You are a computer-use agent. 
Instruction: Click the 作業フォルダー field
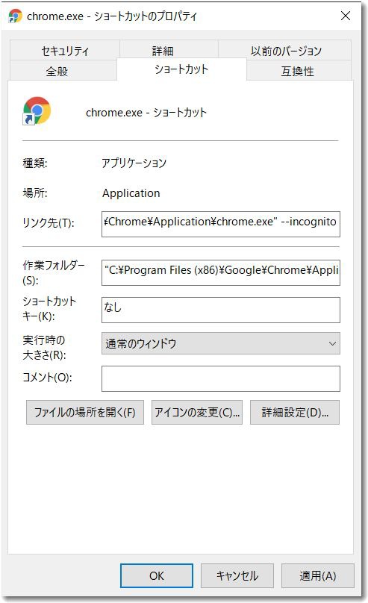[221, 272]
